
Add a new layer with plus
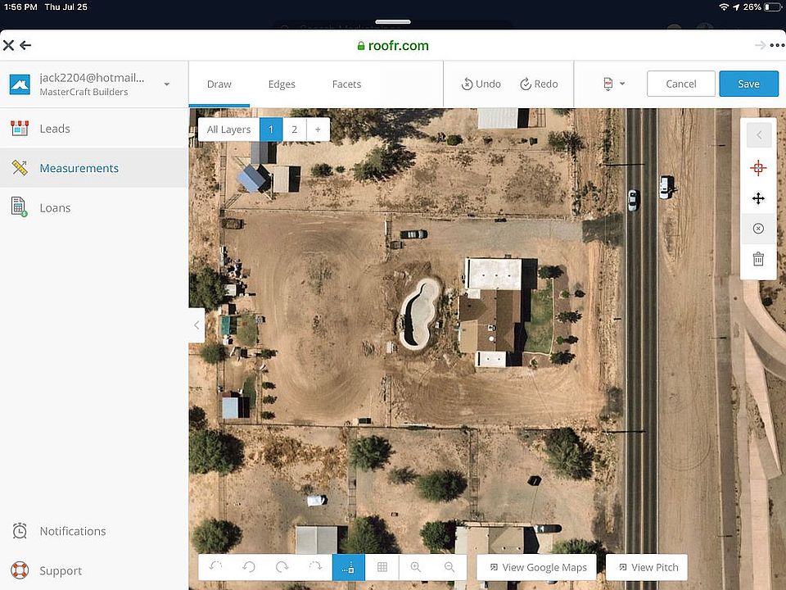tap(318, 129)
